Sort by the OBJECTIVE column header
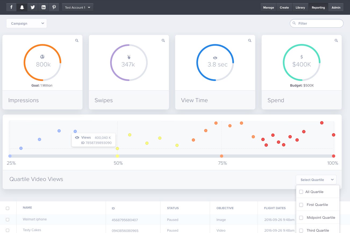The height and width of the screenshot is (233, 350). pos(225,208)
